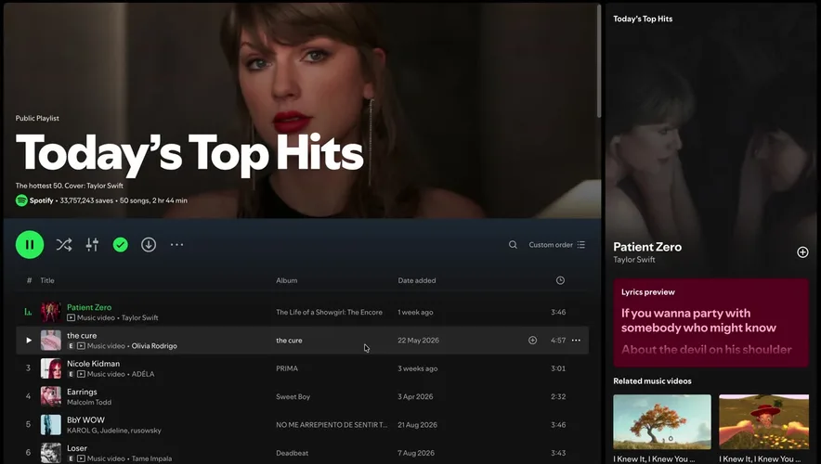
Task: Click the now-playing equalizer icon beside Patient Zero
Action: click(x=28, y=312)
